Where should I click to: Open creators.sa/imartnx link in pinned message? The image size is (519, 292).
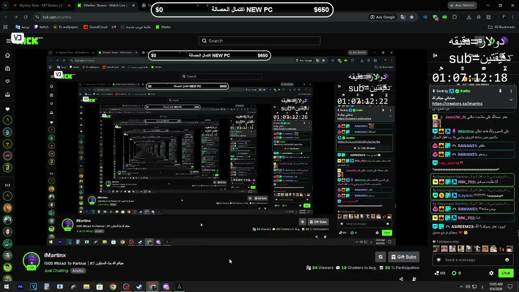coord(457,104)
